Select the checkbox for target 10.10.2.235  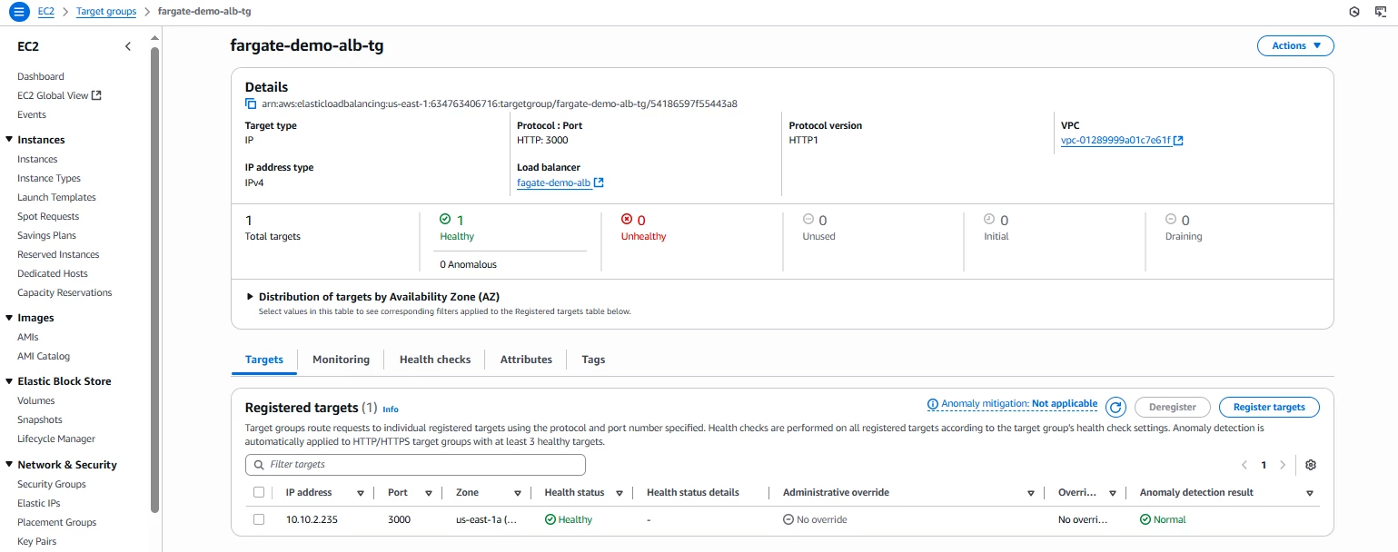[259, 519]
